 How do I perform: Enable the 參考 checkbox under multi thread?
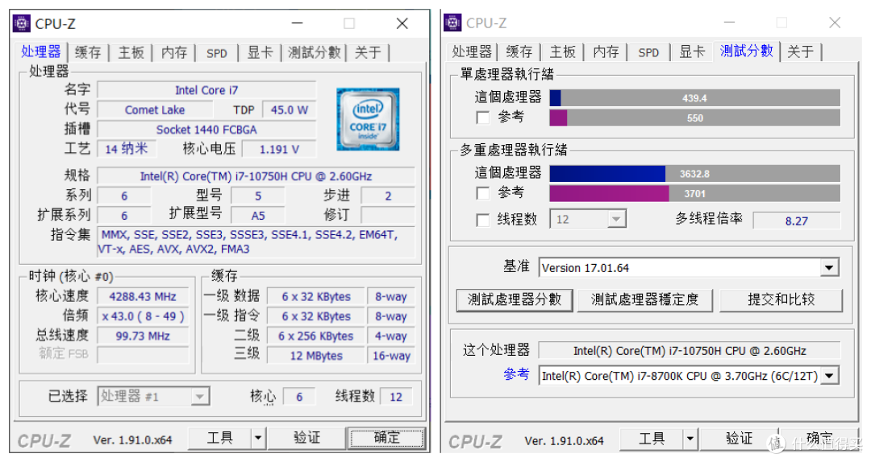click(x=483, y=193)
